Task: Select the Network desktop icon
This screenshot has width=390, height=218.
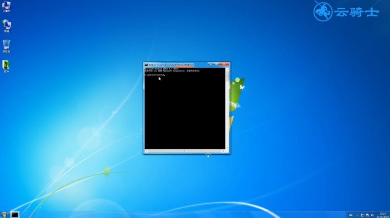Action: click(6, 26)
